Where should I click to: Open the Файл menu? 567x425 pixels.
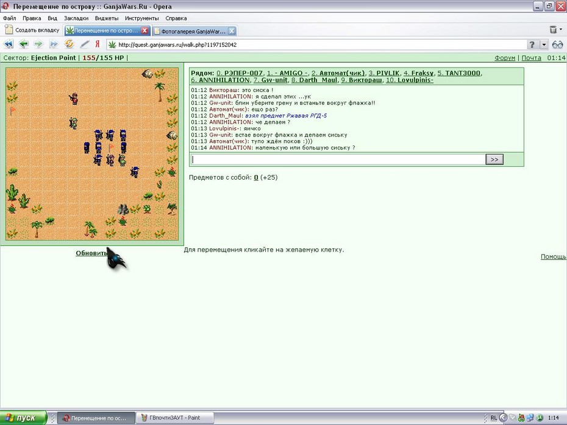pyautogui.click(x=9, y=18)
